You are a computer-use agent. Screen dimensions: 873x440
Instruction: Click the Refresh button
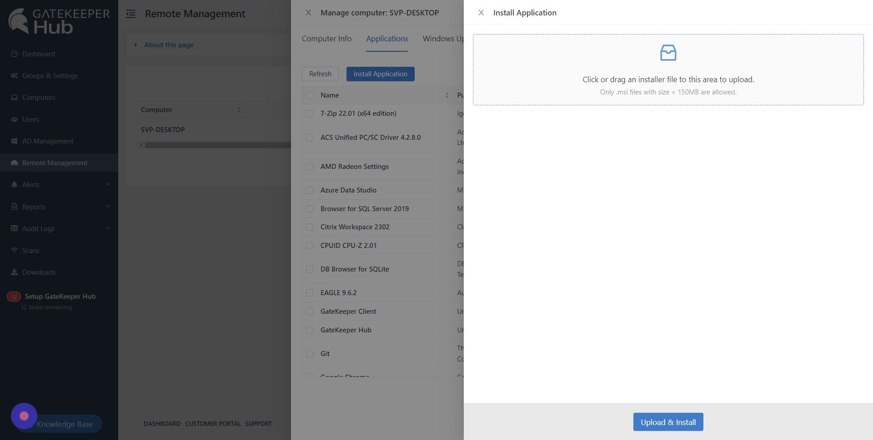click(320, 74)
